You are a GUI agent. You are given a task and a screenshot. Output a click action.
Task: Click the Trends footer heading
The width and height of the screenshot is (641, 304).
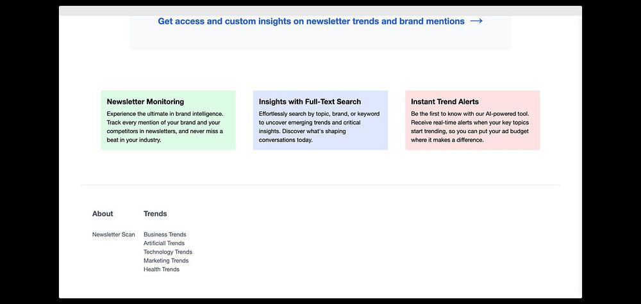click(x=155, y=214)
